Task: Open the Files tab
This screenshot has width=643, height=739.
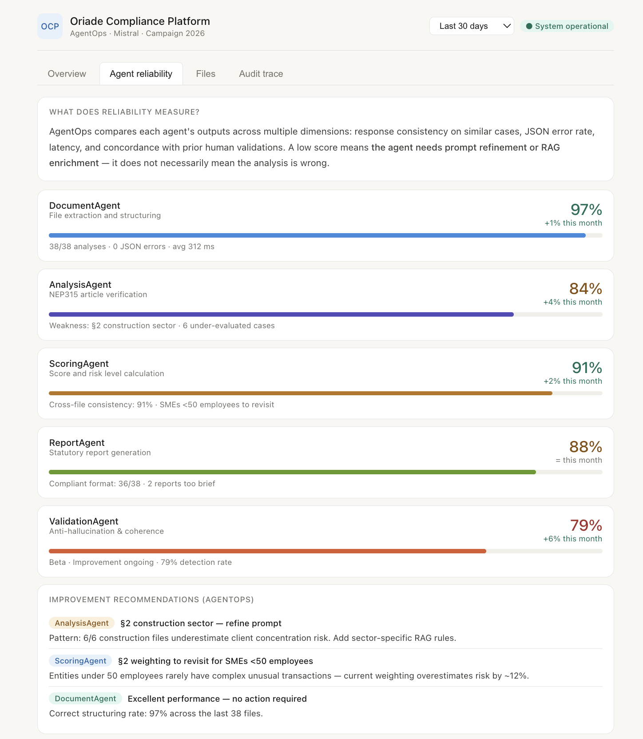Action: click(206, 74)
